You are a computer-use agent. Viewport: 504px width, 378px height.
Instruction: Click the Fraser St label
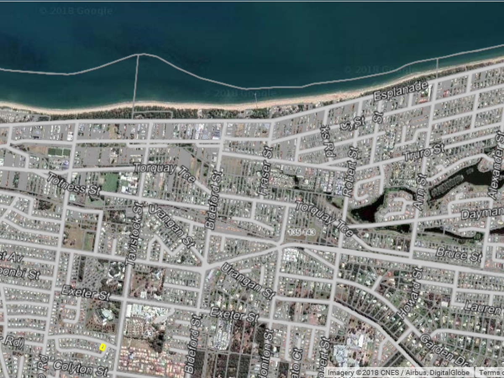[265, 171]
